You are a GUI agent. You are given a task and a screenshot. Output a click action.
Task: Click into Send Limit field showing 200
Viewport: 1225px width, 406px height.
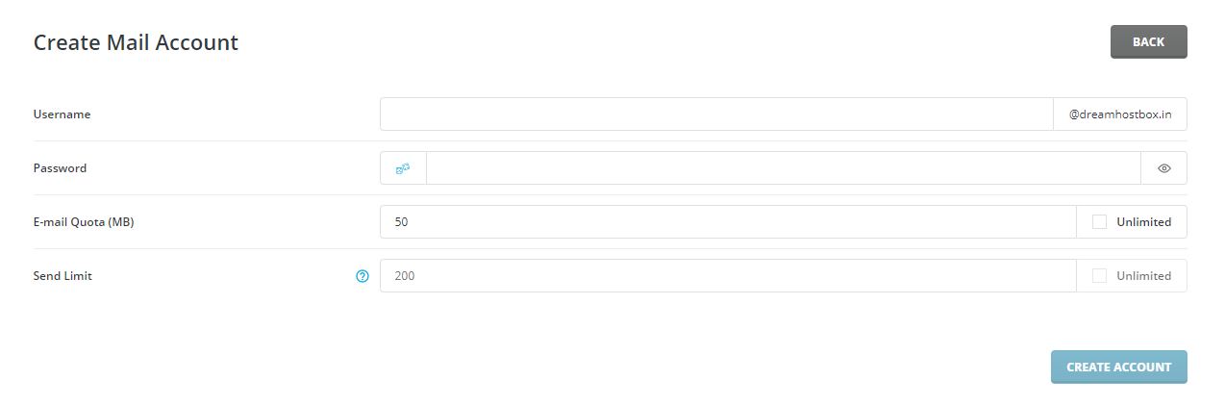[728, 275]
